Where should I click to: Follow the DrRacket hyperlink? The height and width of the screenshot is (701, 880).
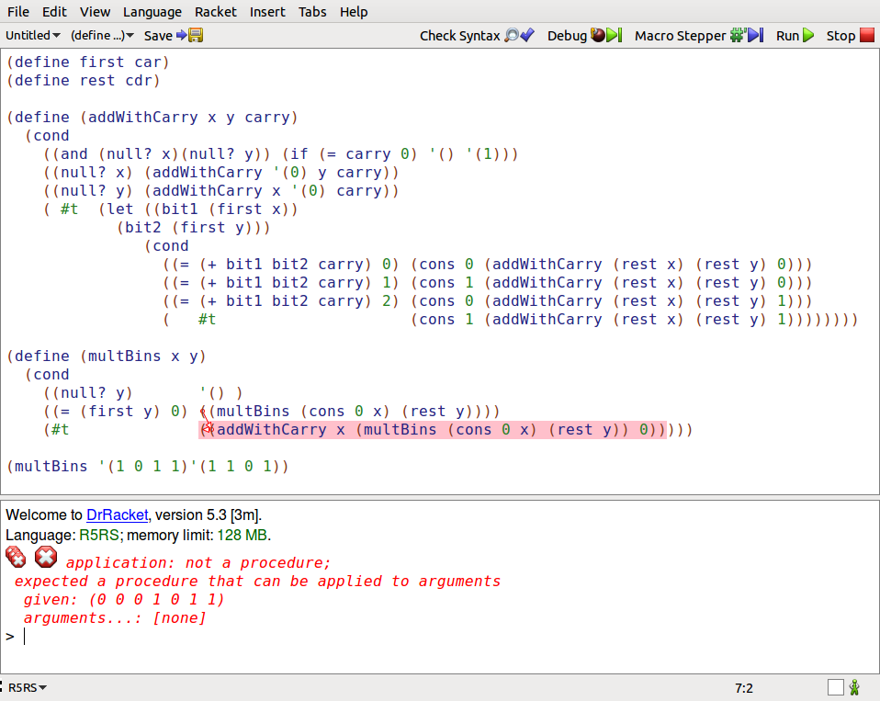pos(117,514)
